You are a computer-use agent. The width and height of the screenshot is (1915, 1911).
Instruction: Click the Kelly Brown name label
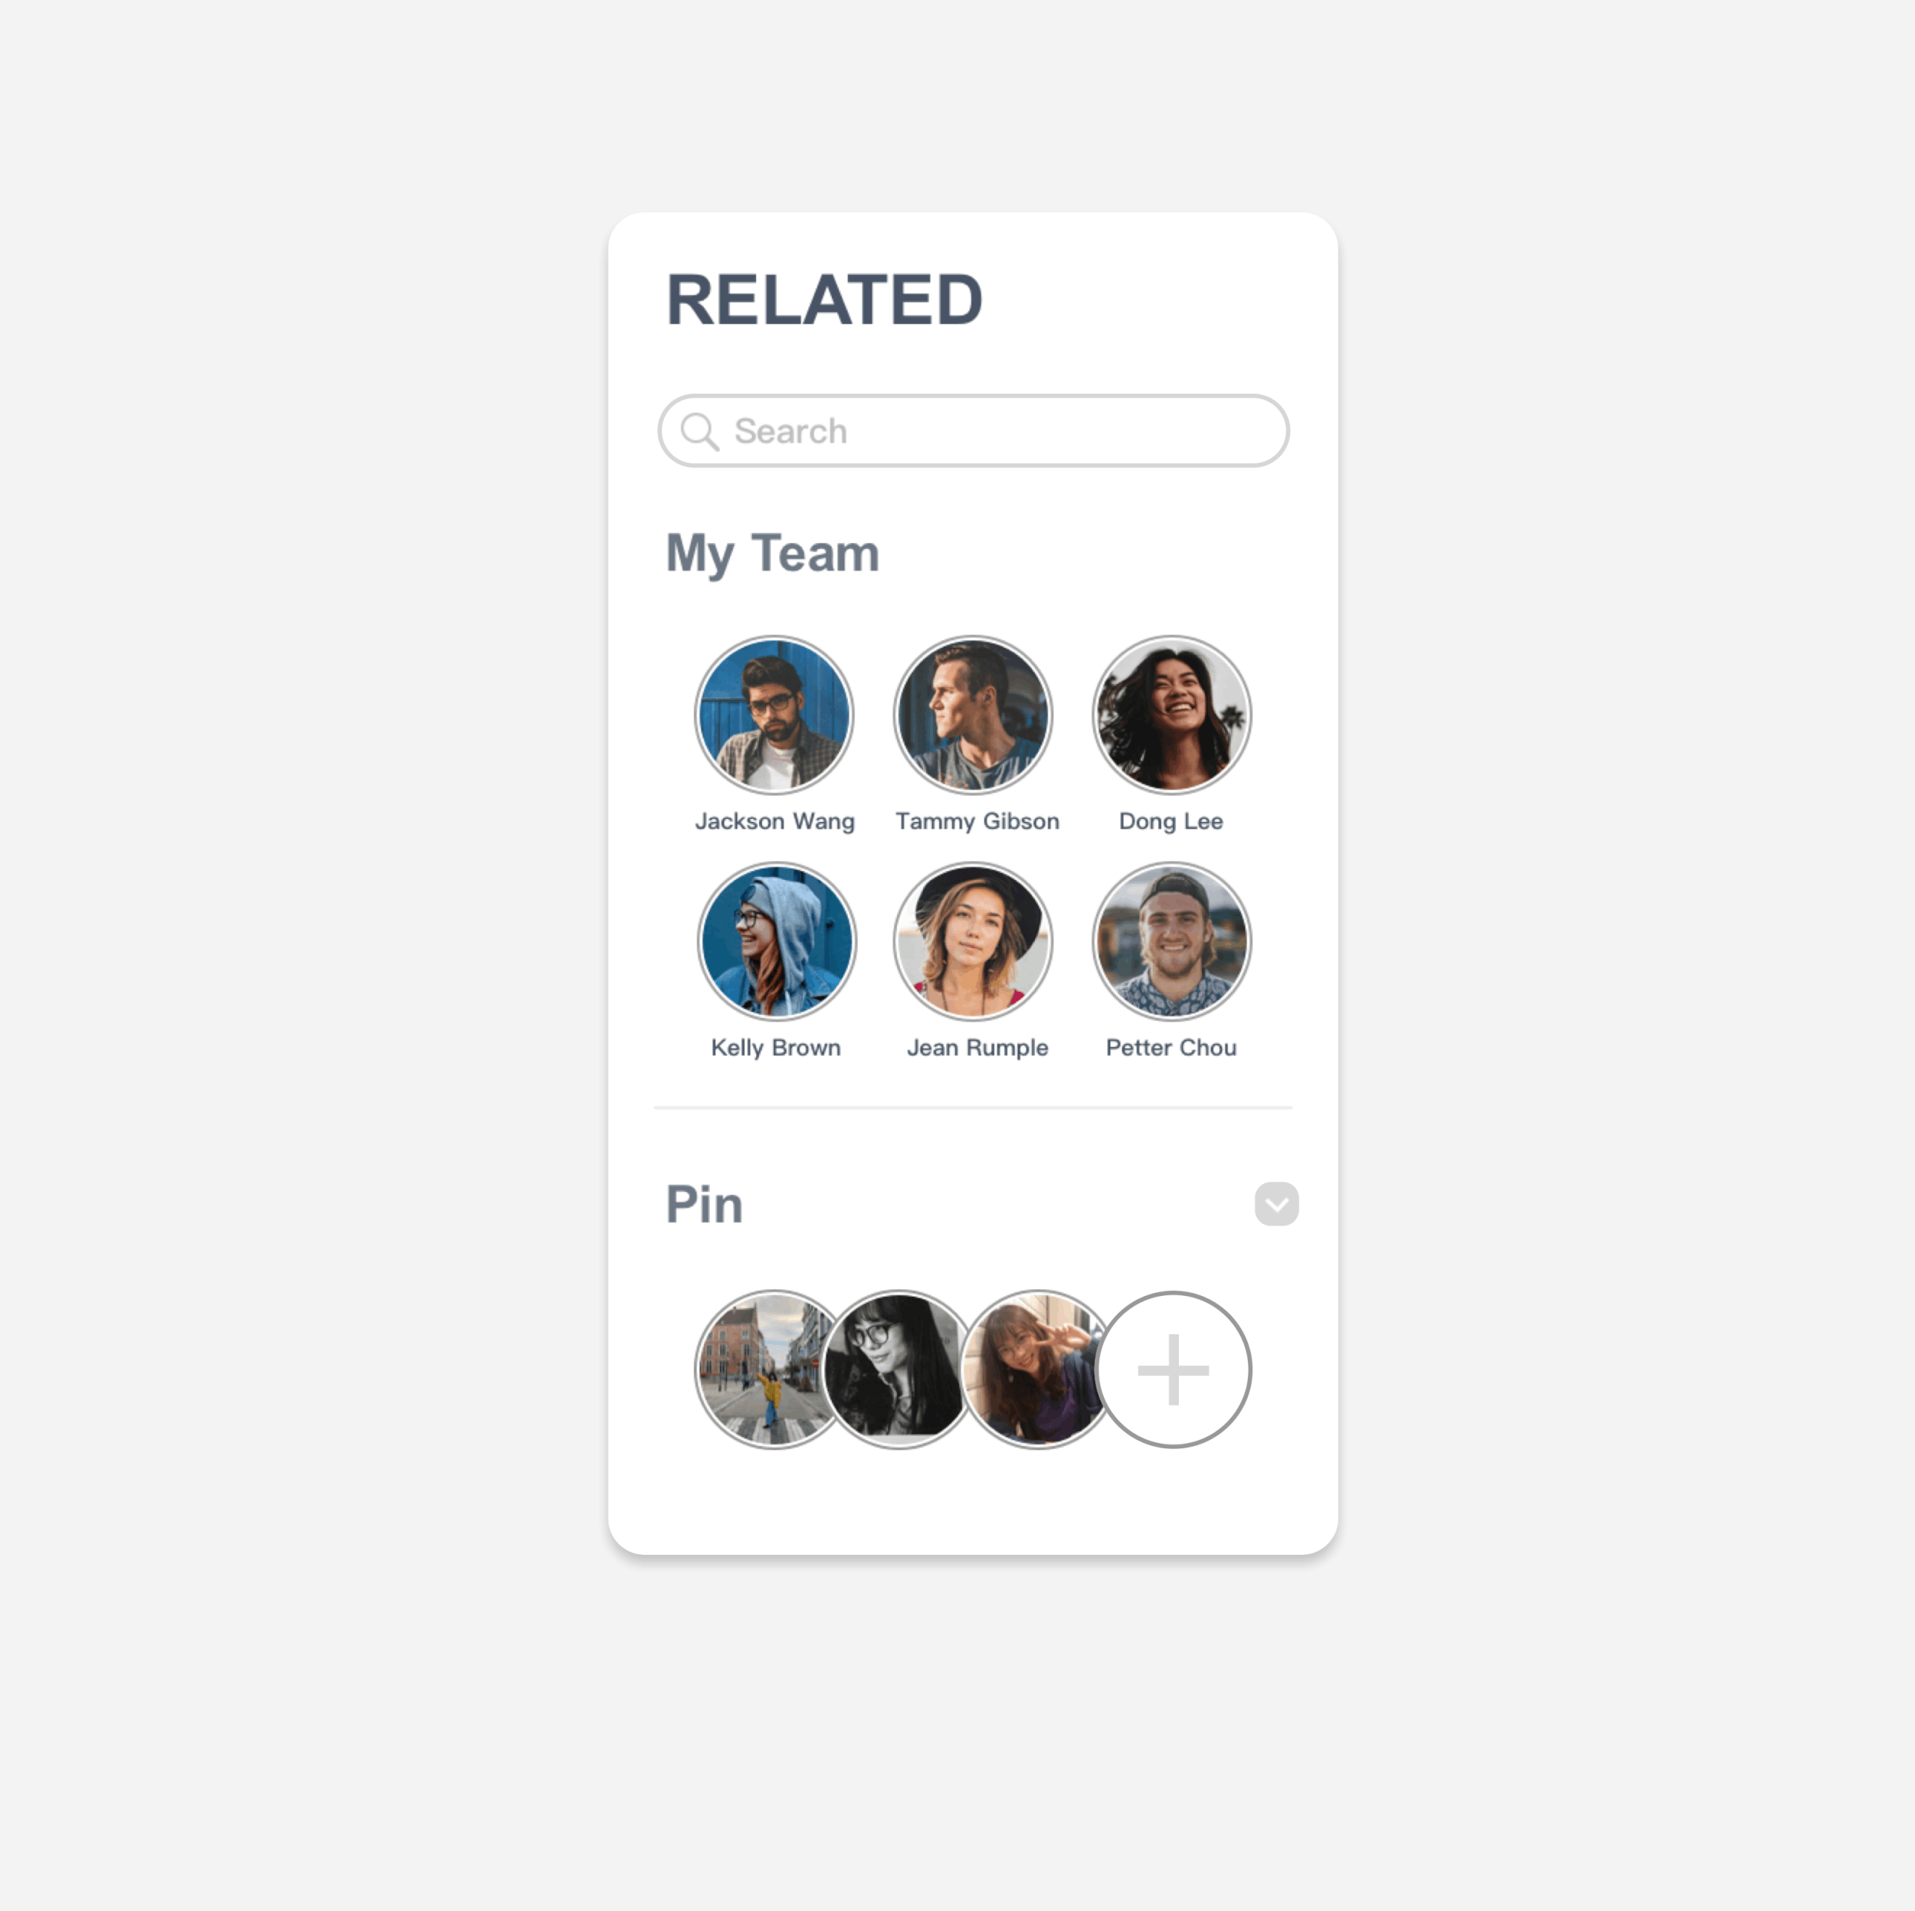pos(776,1048)
